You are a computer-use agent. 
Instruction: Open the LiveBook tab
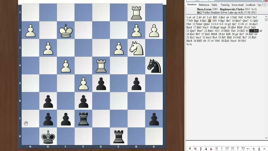[250, 5]
